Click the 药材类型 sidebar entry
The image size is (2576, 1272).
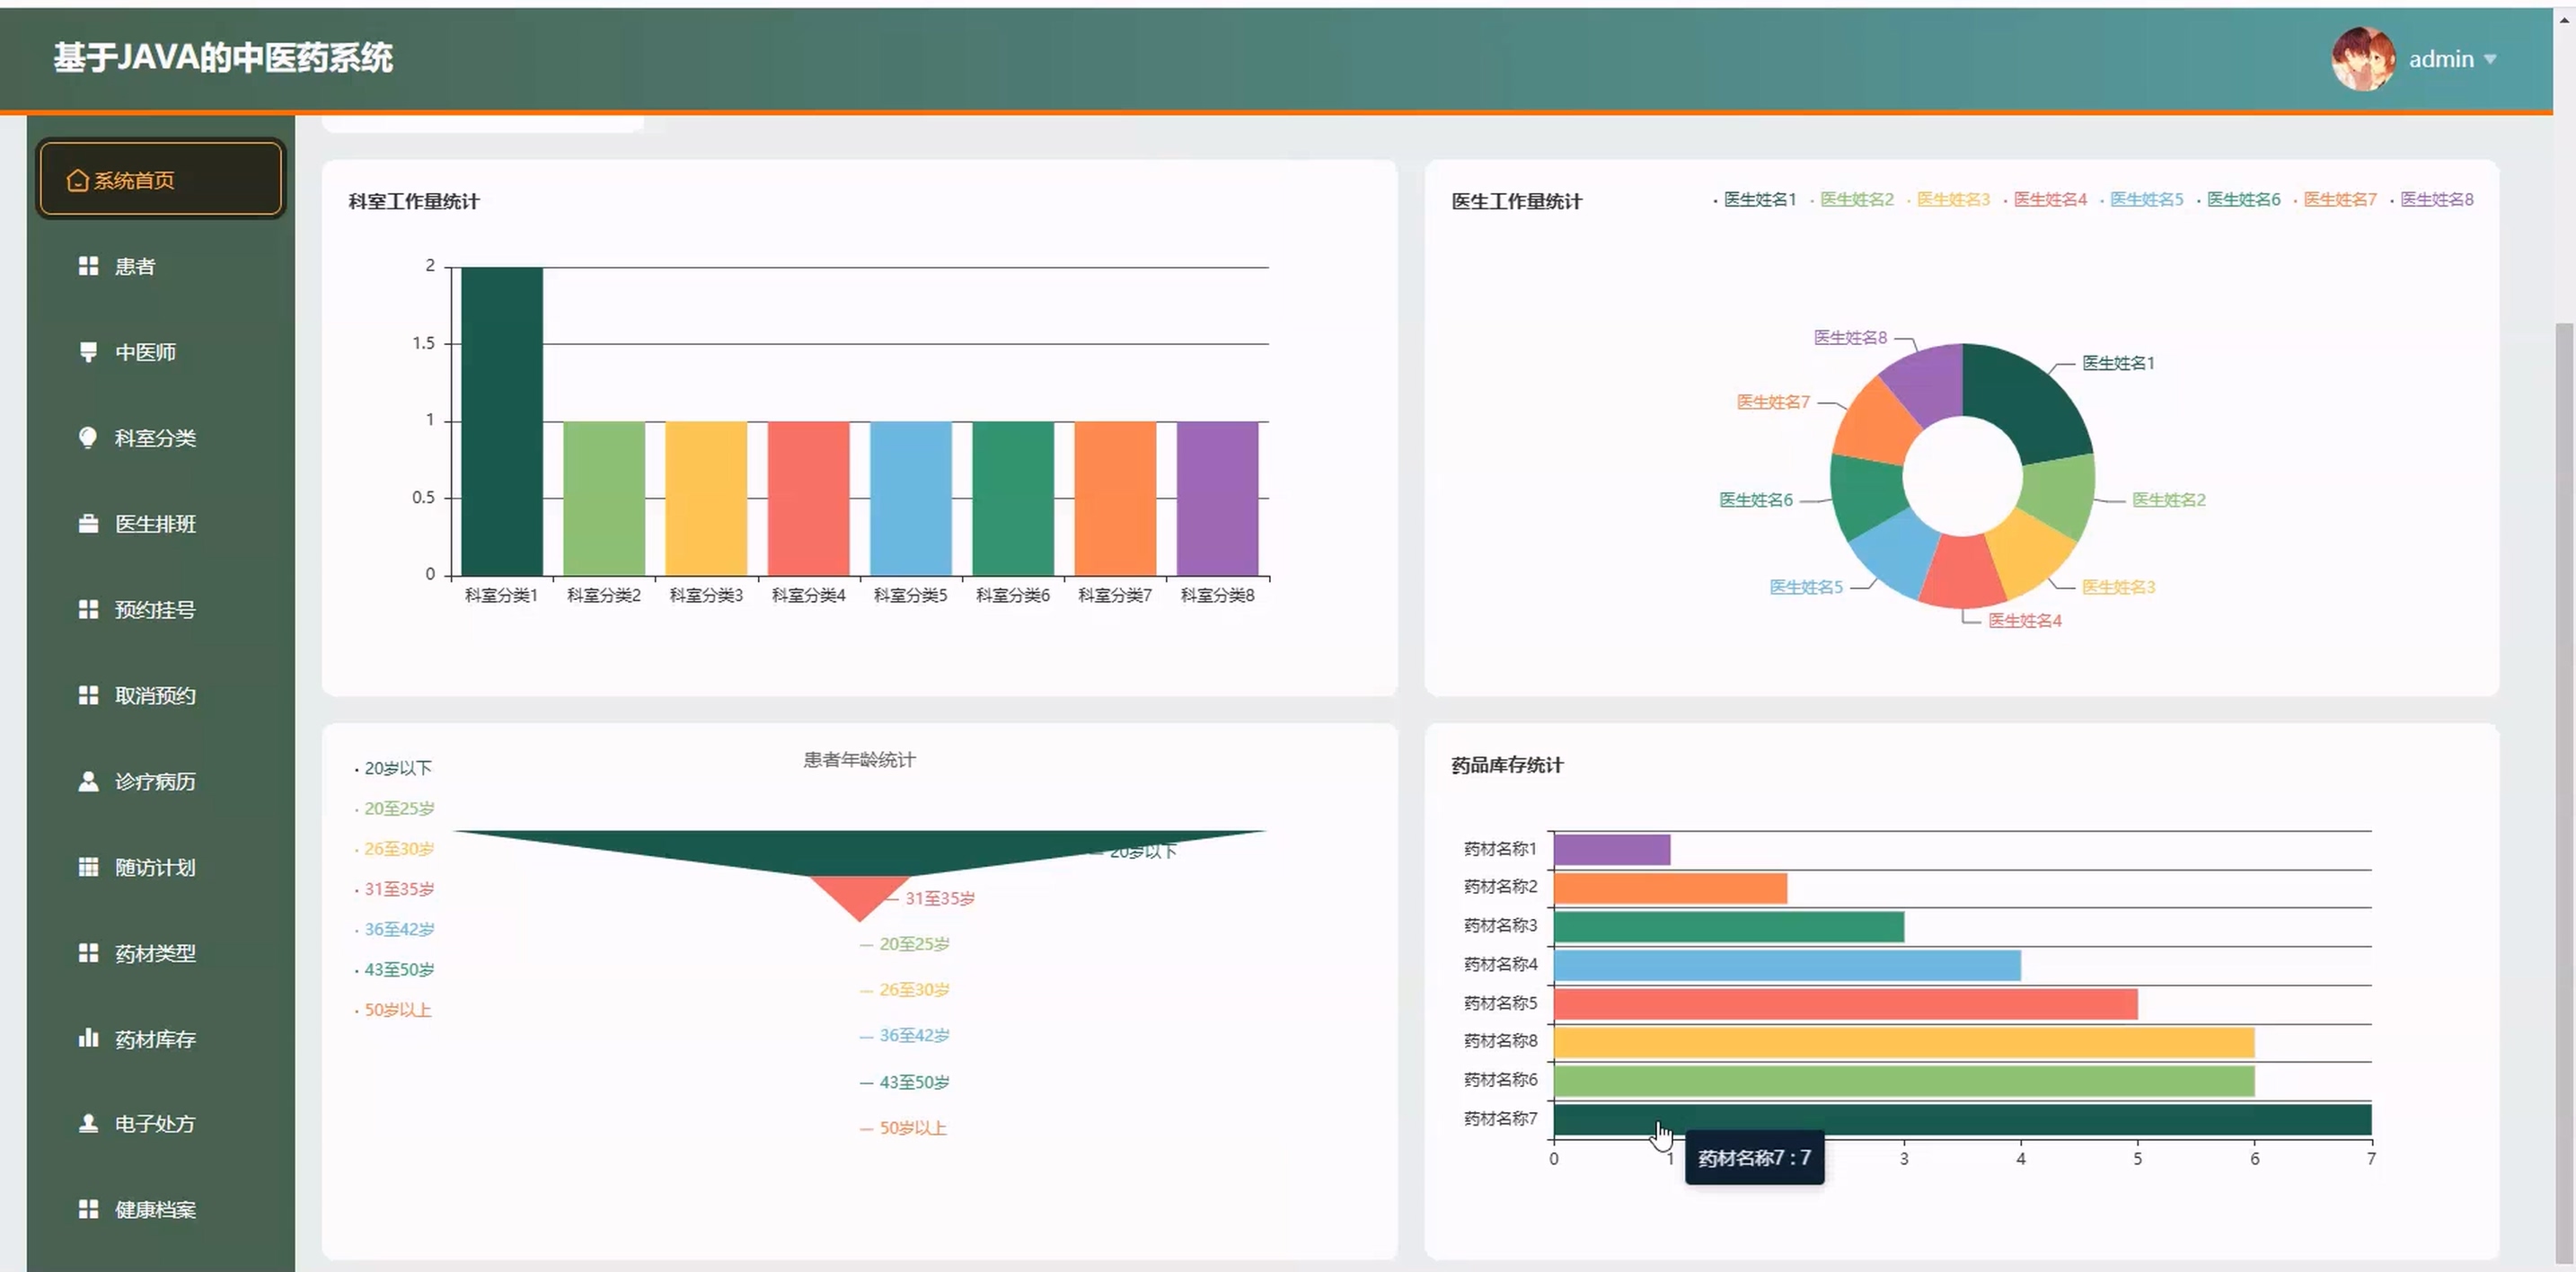(154, 953)
